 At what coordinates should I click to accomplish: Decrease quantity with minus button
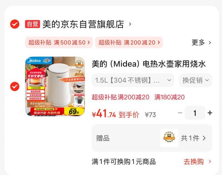click(x=180, y=113)
